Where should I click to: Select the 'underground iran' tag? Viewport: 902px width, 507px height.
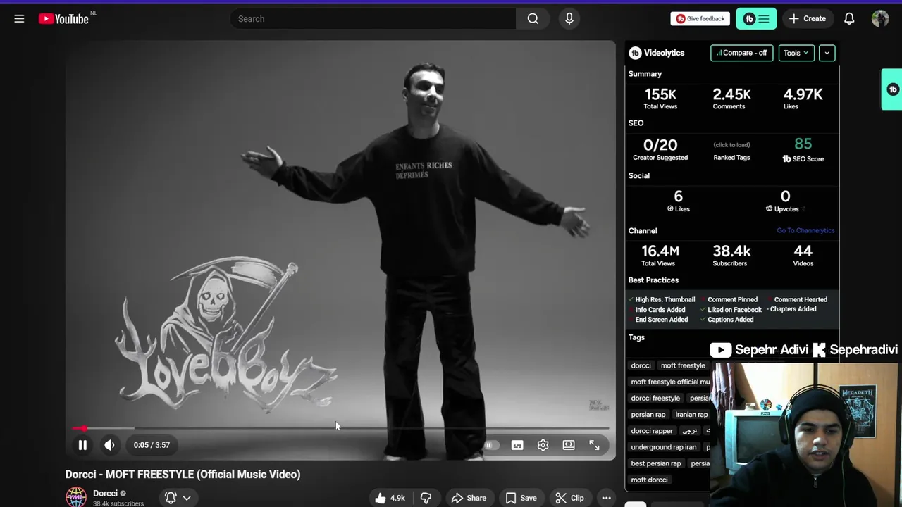[x=664, y=447]
